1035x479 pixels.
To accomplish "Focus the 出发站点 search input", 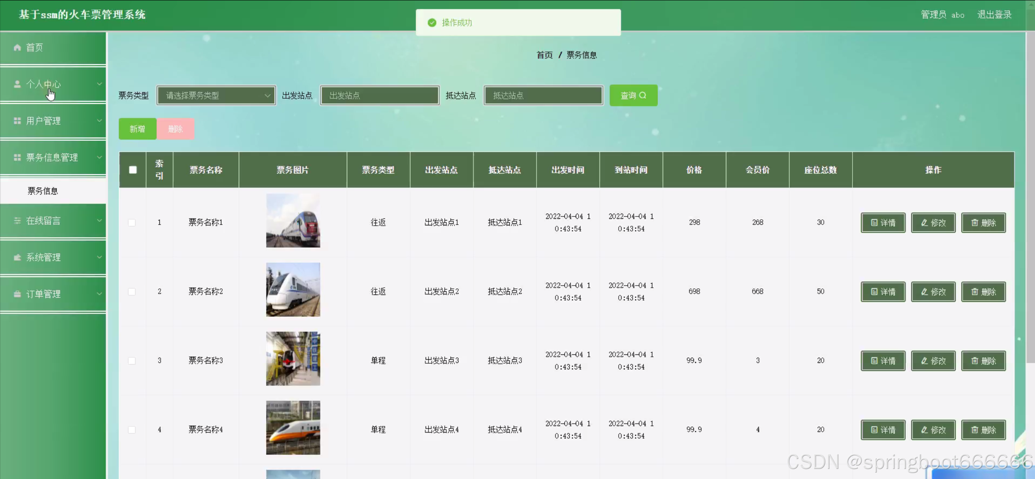I will 380,95.
